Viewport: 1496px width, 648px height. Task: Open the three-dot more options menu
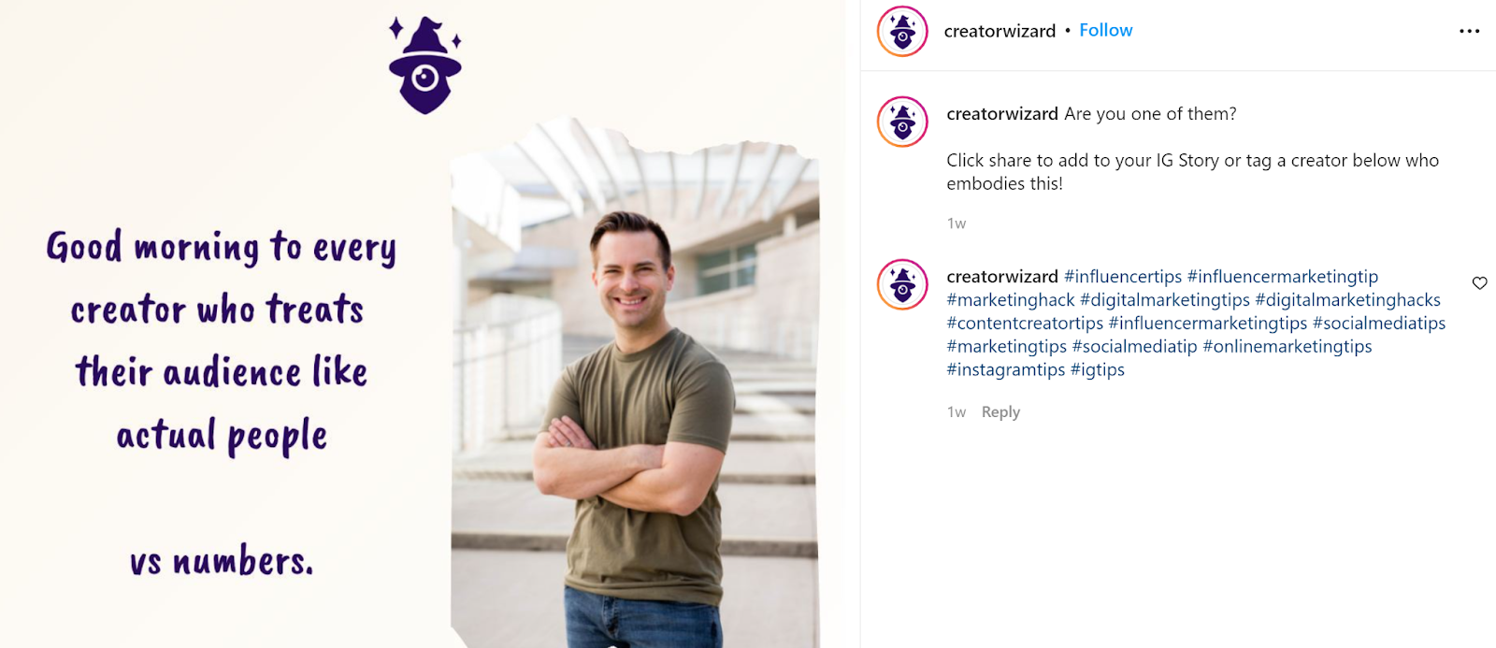(x=1469, y=31)
